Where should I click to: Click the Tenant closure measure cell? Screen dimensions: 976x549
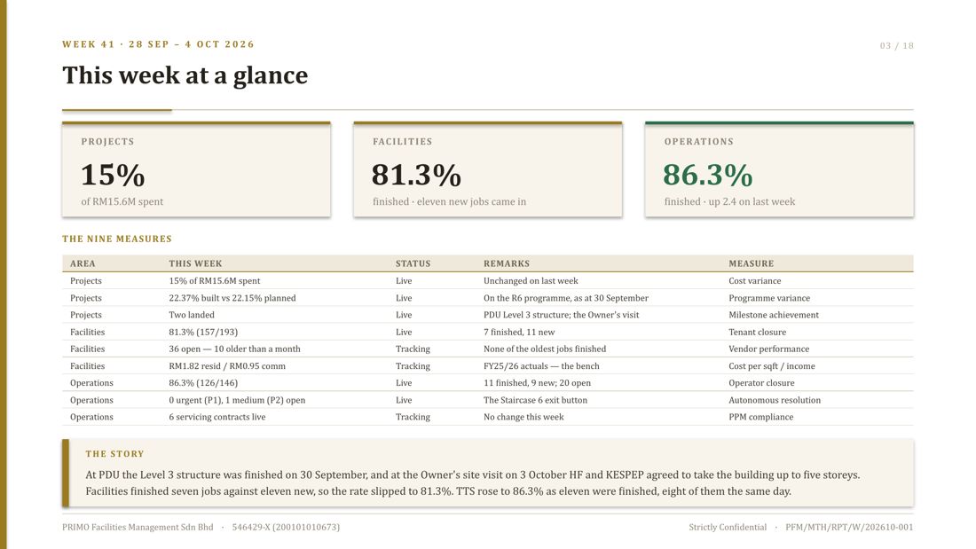pos(758,332)
